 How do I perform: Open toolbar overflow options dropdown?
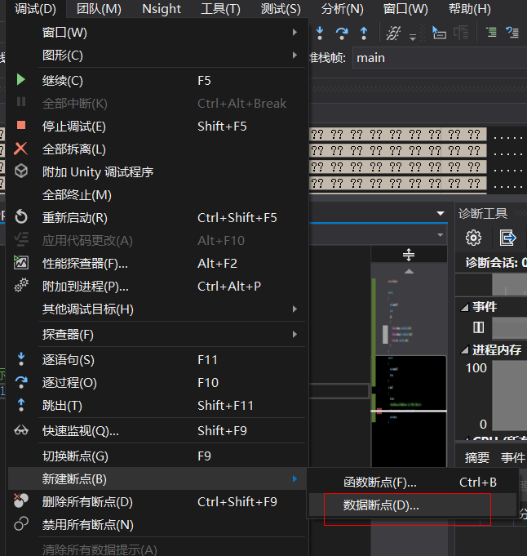click(x=413, y=37)
